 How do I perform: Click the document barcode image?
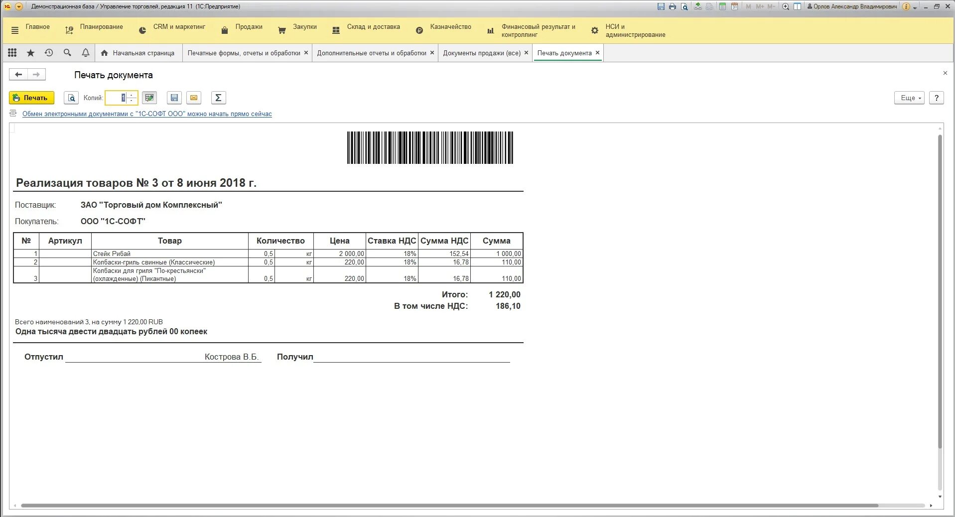[430, 147]
